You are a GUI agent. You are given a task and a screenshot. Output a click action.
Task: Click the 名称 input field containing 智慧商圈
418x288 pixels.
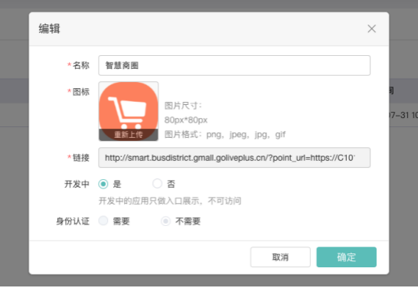[x=234, y=65]
